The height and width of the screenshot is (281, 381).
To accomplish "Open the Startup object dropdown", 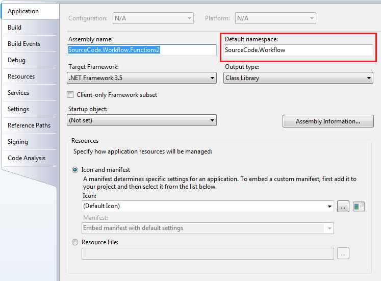I will 142,120.
